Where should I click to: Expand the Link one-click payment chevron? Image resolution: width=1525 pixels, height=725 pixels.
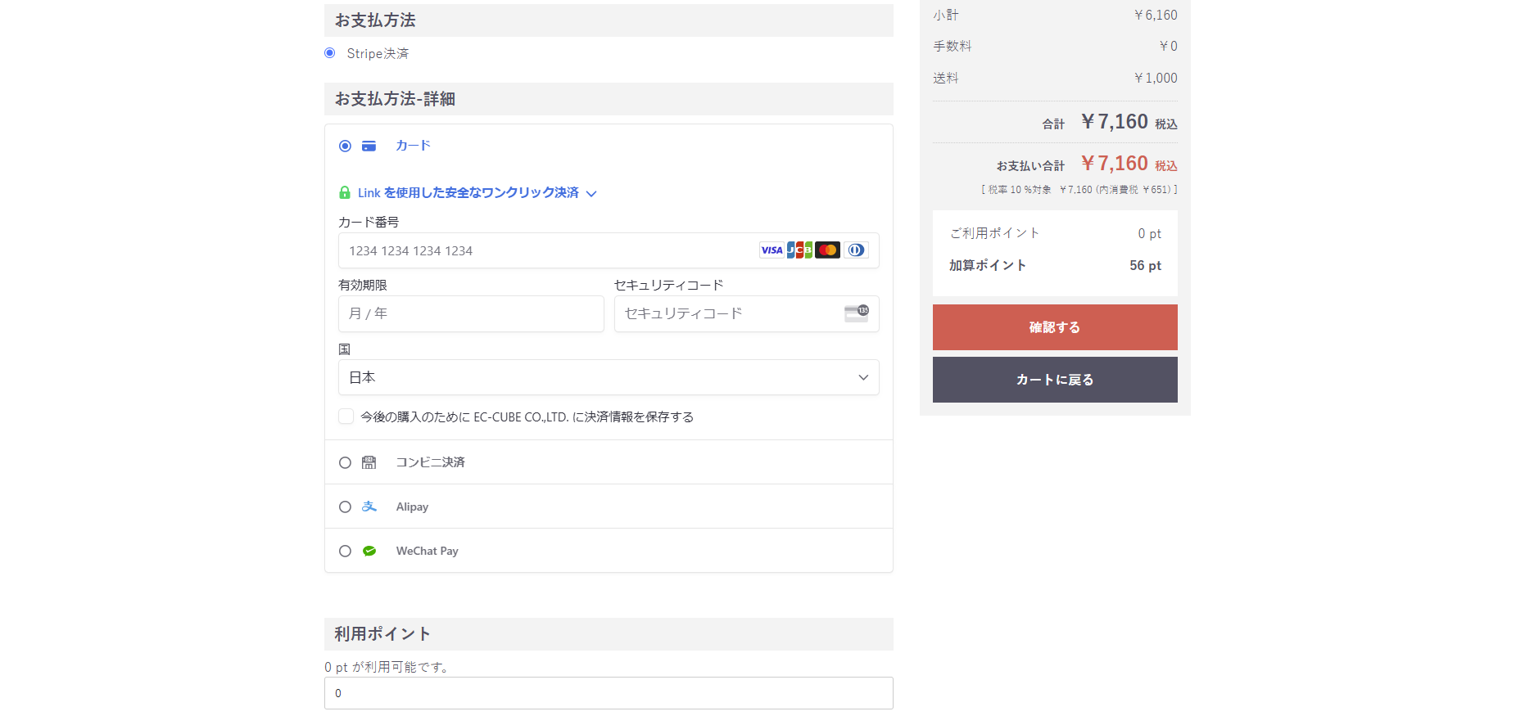[591, 194]
